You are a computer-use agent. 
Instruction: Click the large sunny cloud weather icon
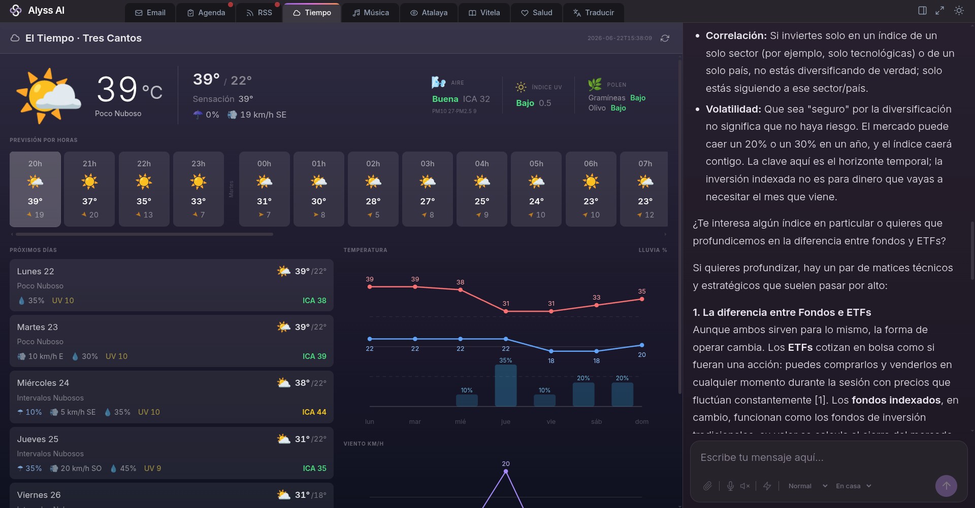pos(49,95)
